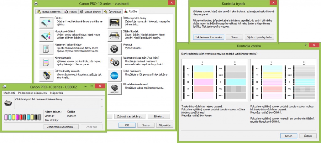Click printer icon in vlastnosti title bar

point(36,3)
